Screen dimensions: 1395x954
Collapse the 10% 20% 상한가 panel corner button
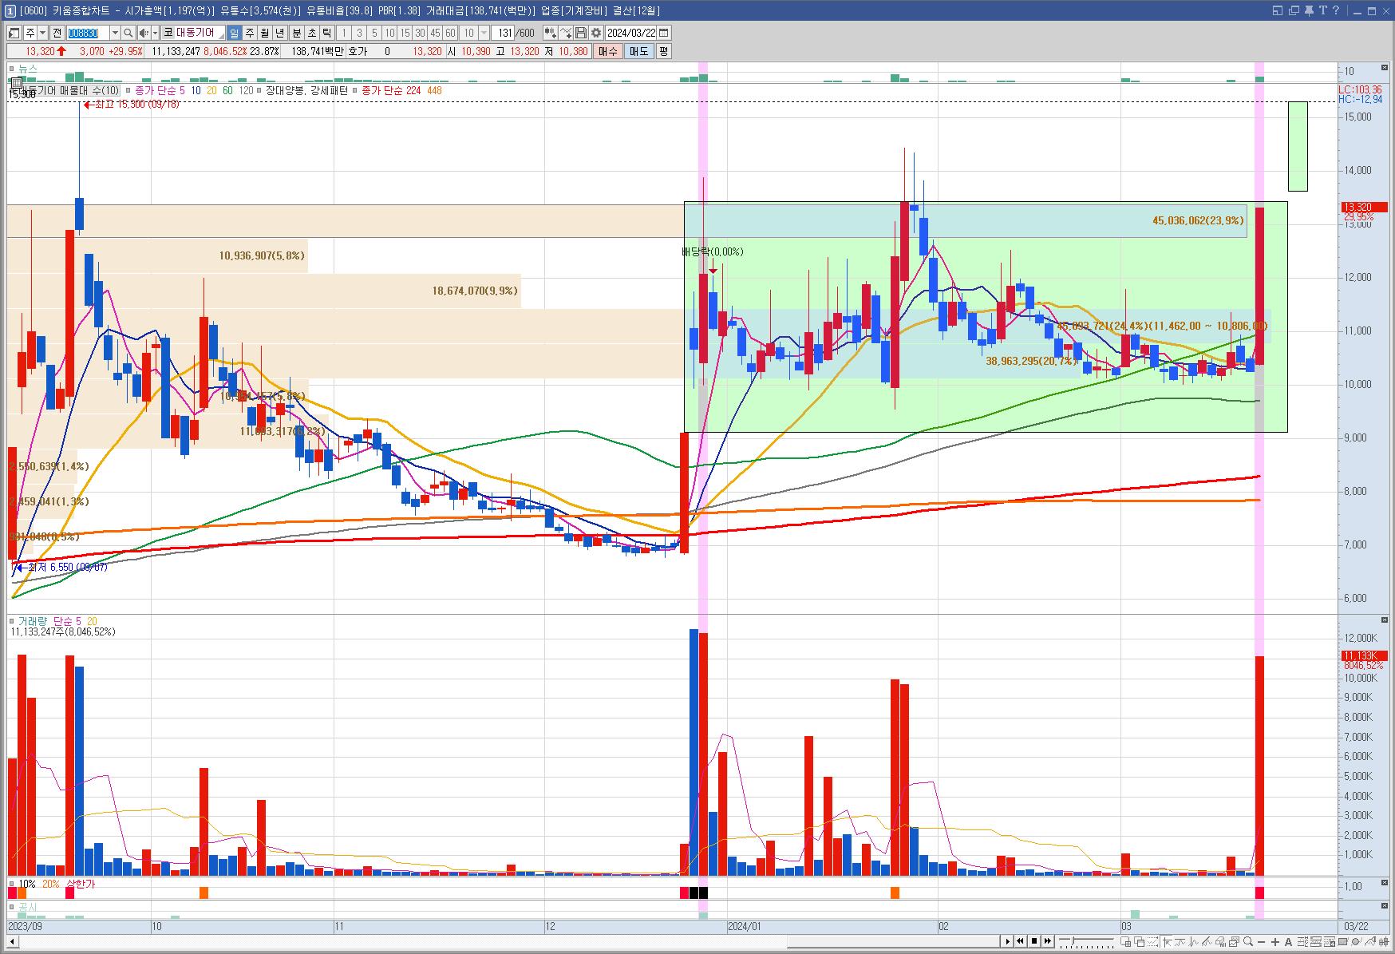[1385, 884]
